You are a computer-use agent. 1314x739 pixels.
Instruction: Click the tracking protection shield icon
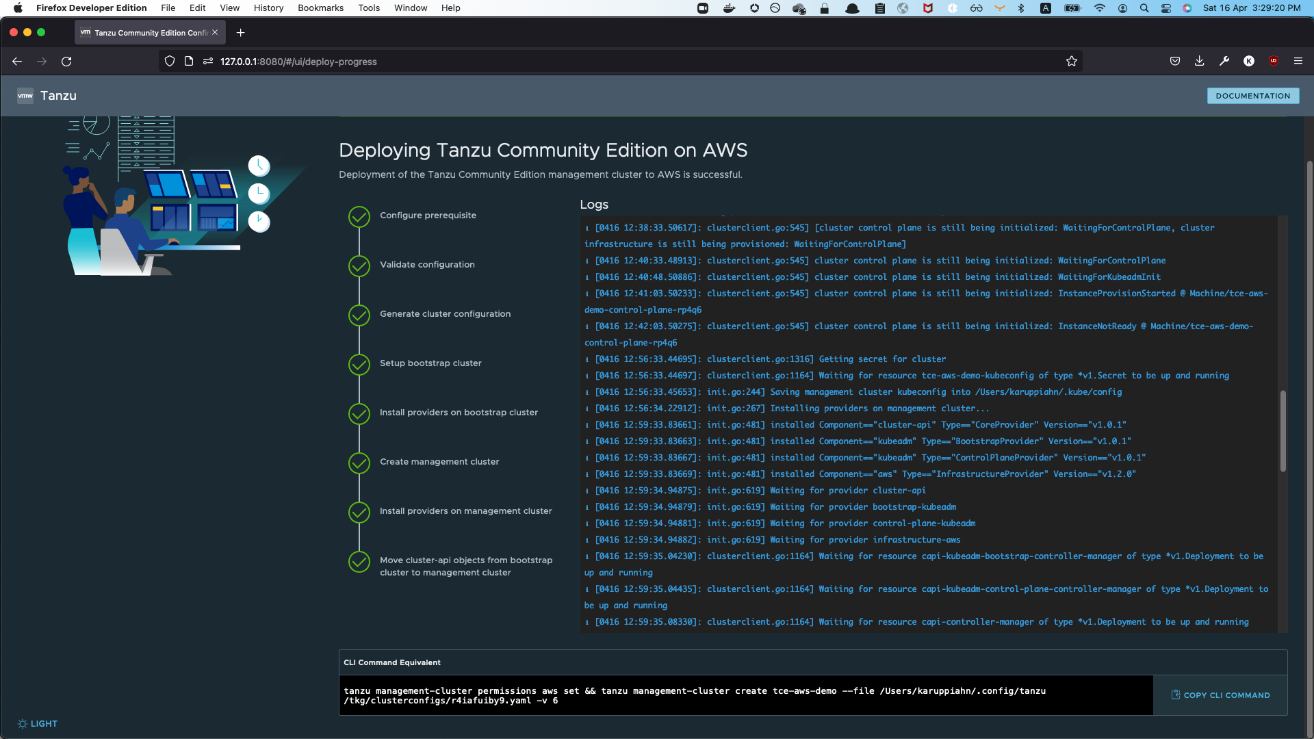[170, 62]
